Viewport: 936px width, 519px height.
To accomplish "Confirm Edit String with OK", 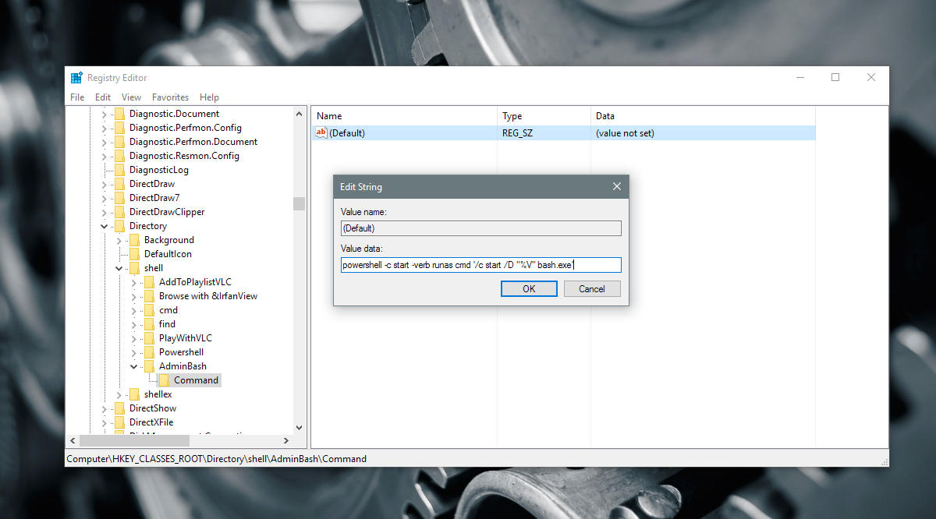I will click(x=529, y=289).
